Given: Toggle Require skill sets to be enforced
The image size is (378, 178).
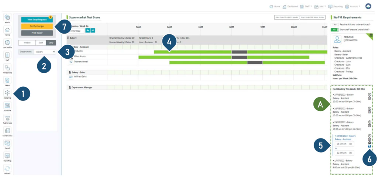Looking at the screenshot, I should (x=334, y=24).
